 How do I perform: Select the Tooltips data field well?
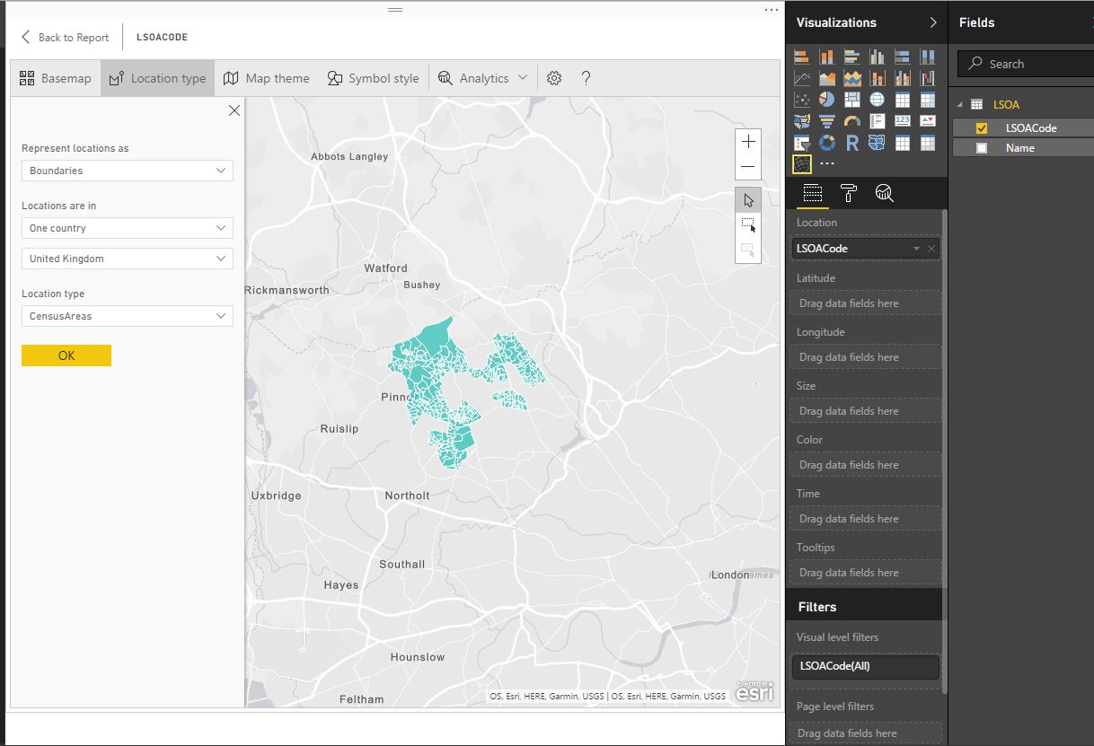pyautogui.click(x=866, y=573)
